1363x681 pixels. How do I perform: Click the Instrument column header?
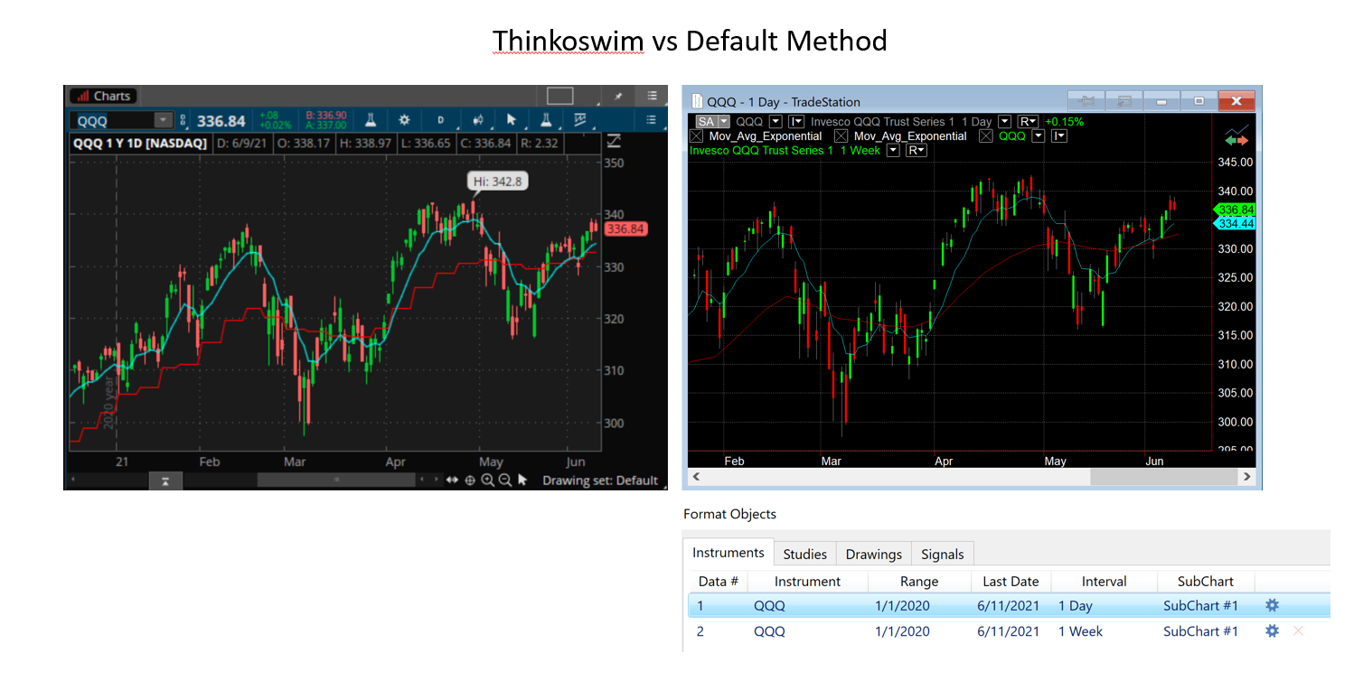(807, 582)
